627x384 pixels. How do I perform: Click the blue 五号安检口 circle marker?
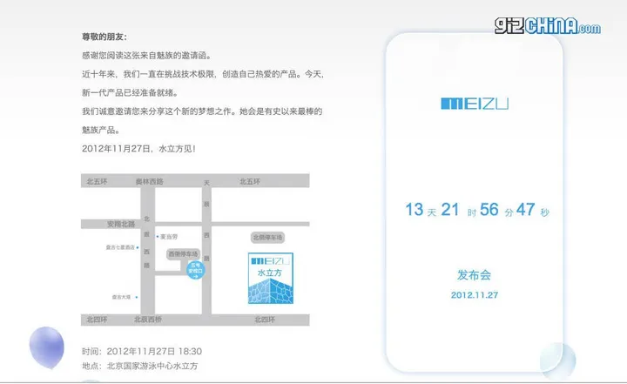coord(196,271)
